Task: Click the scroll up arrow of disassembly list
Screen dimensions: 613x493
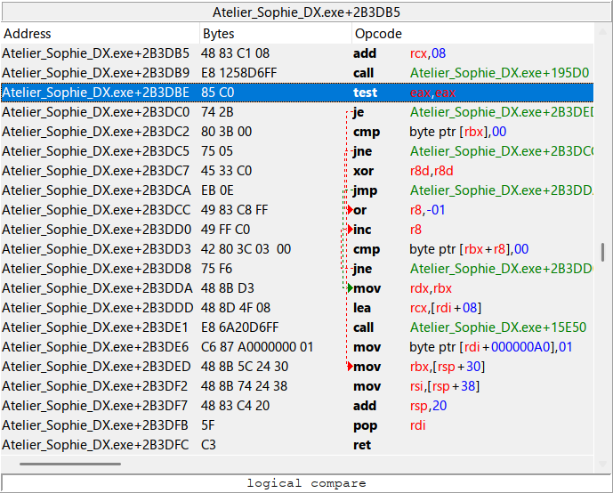Action: [604, 33]
